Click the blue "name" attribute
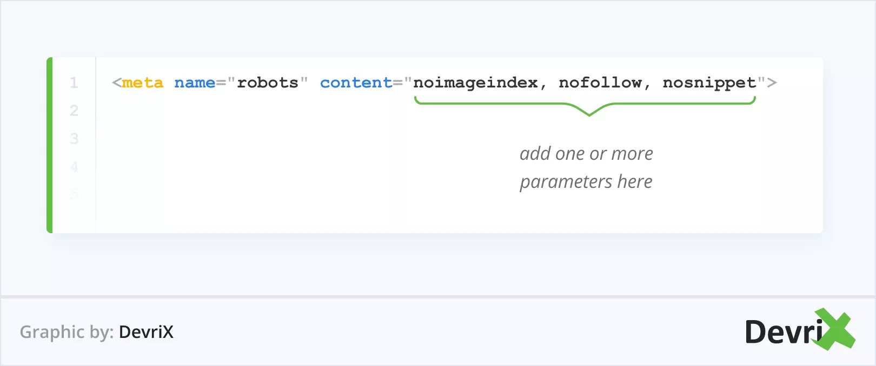Image resolution: width=876 pixels, height=366 pixels. [x=195, y=83]
